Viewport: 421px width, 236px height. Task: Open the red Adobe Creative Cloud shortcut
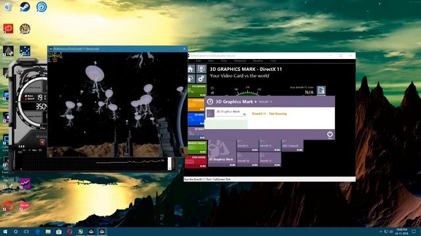(x=9, y=28)
